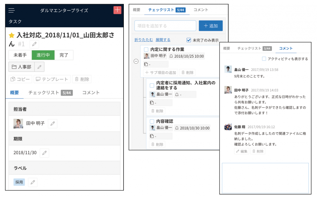Toggle the yellow star favorite icon
This screenshot has height=197, width=317.
click(12, 35)
